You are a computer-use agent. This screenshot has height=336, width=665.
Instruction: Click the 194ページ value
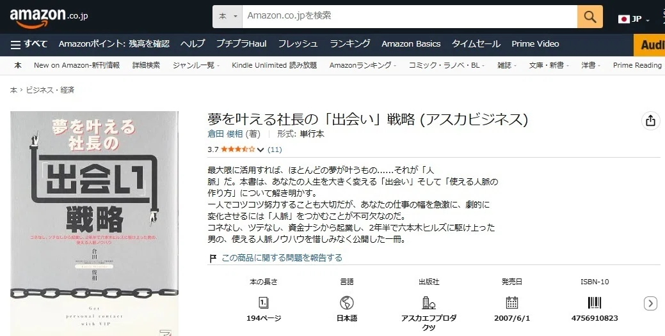tap(264, 318)
